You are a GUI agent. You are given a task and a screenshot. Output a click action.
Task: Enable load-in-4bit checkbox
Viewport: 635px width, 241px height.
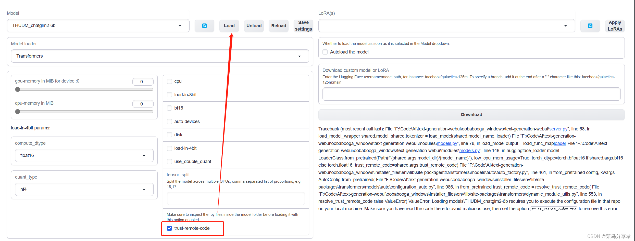[x=169, y=148]
